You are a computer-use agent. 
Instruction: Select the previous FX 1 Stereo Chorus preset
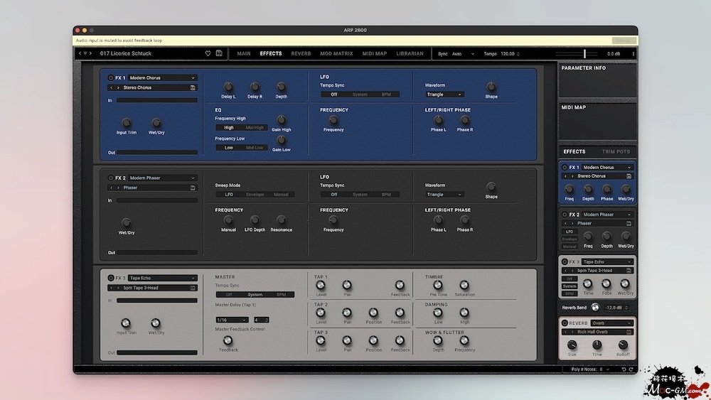(x=111, y=88)
